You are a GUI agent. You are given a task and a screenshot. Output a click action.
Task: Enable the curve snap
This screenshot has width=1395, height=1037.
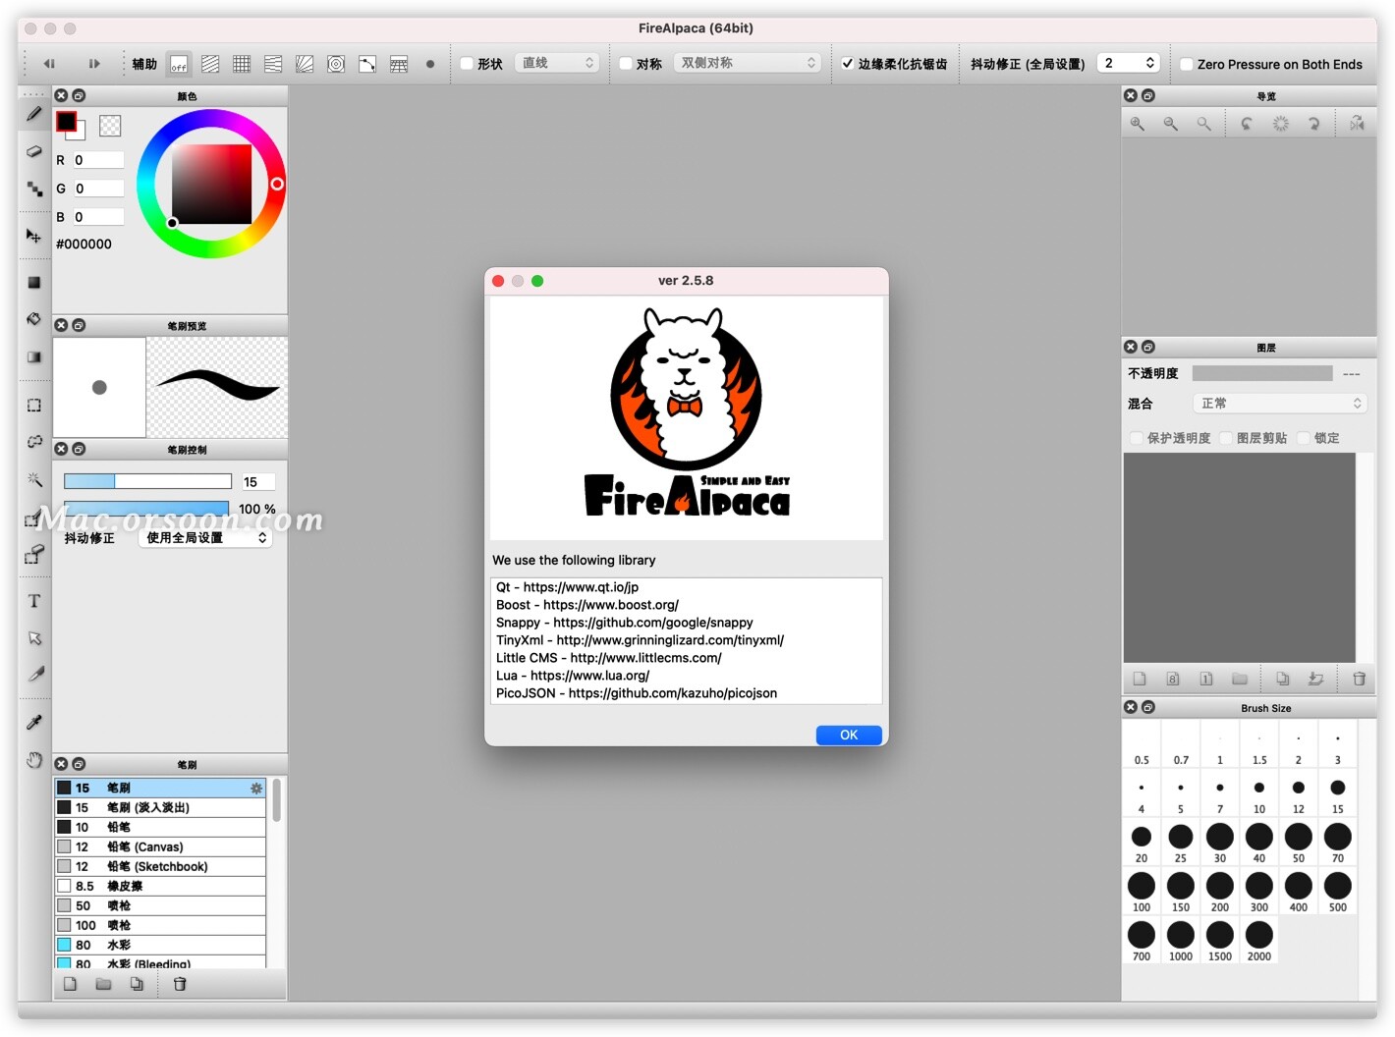(x=367, y=64)
